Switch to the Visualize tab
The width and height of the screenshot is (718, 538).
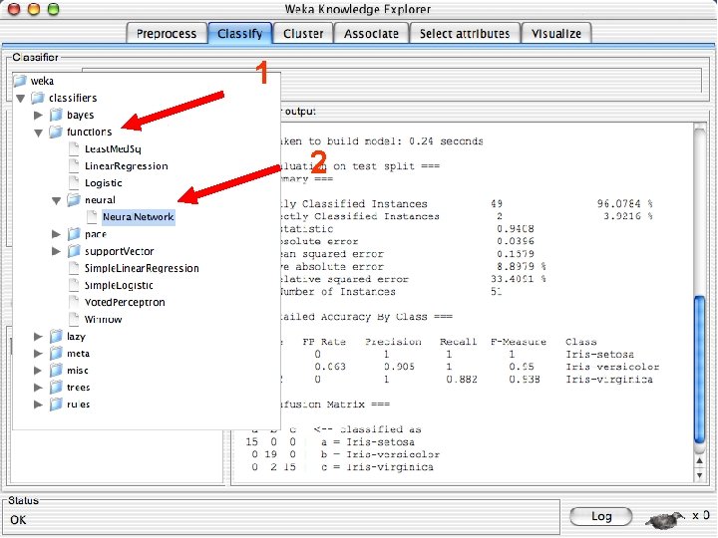coord(556,34)
